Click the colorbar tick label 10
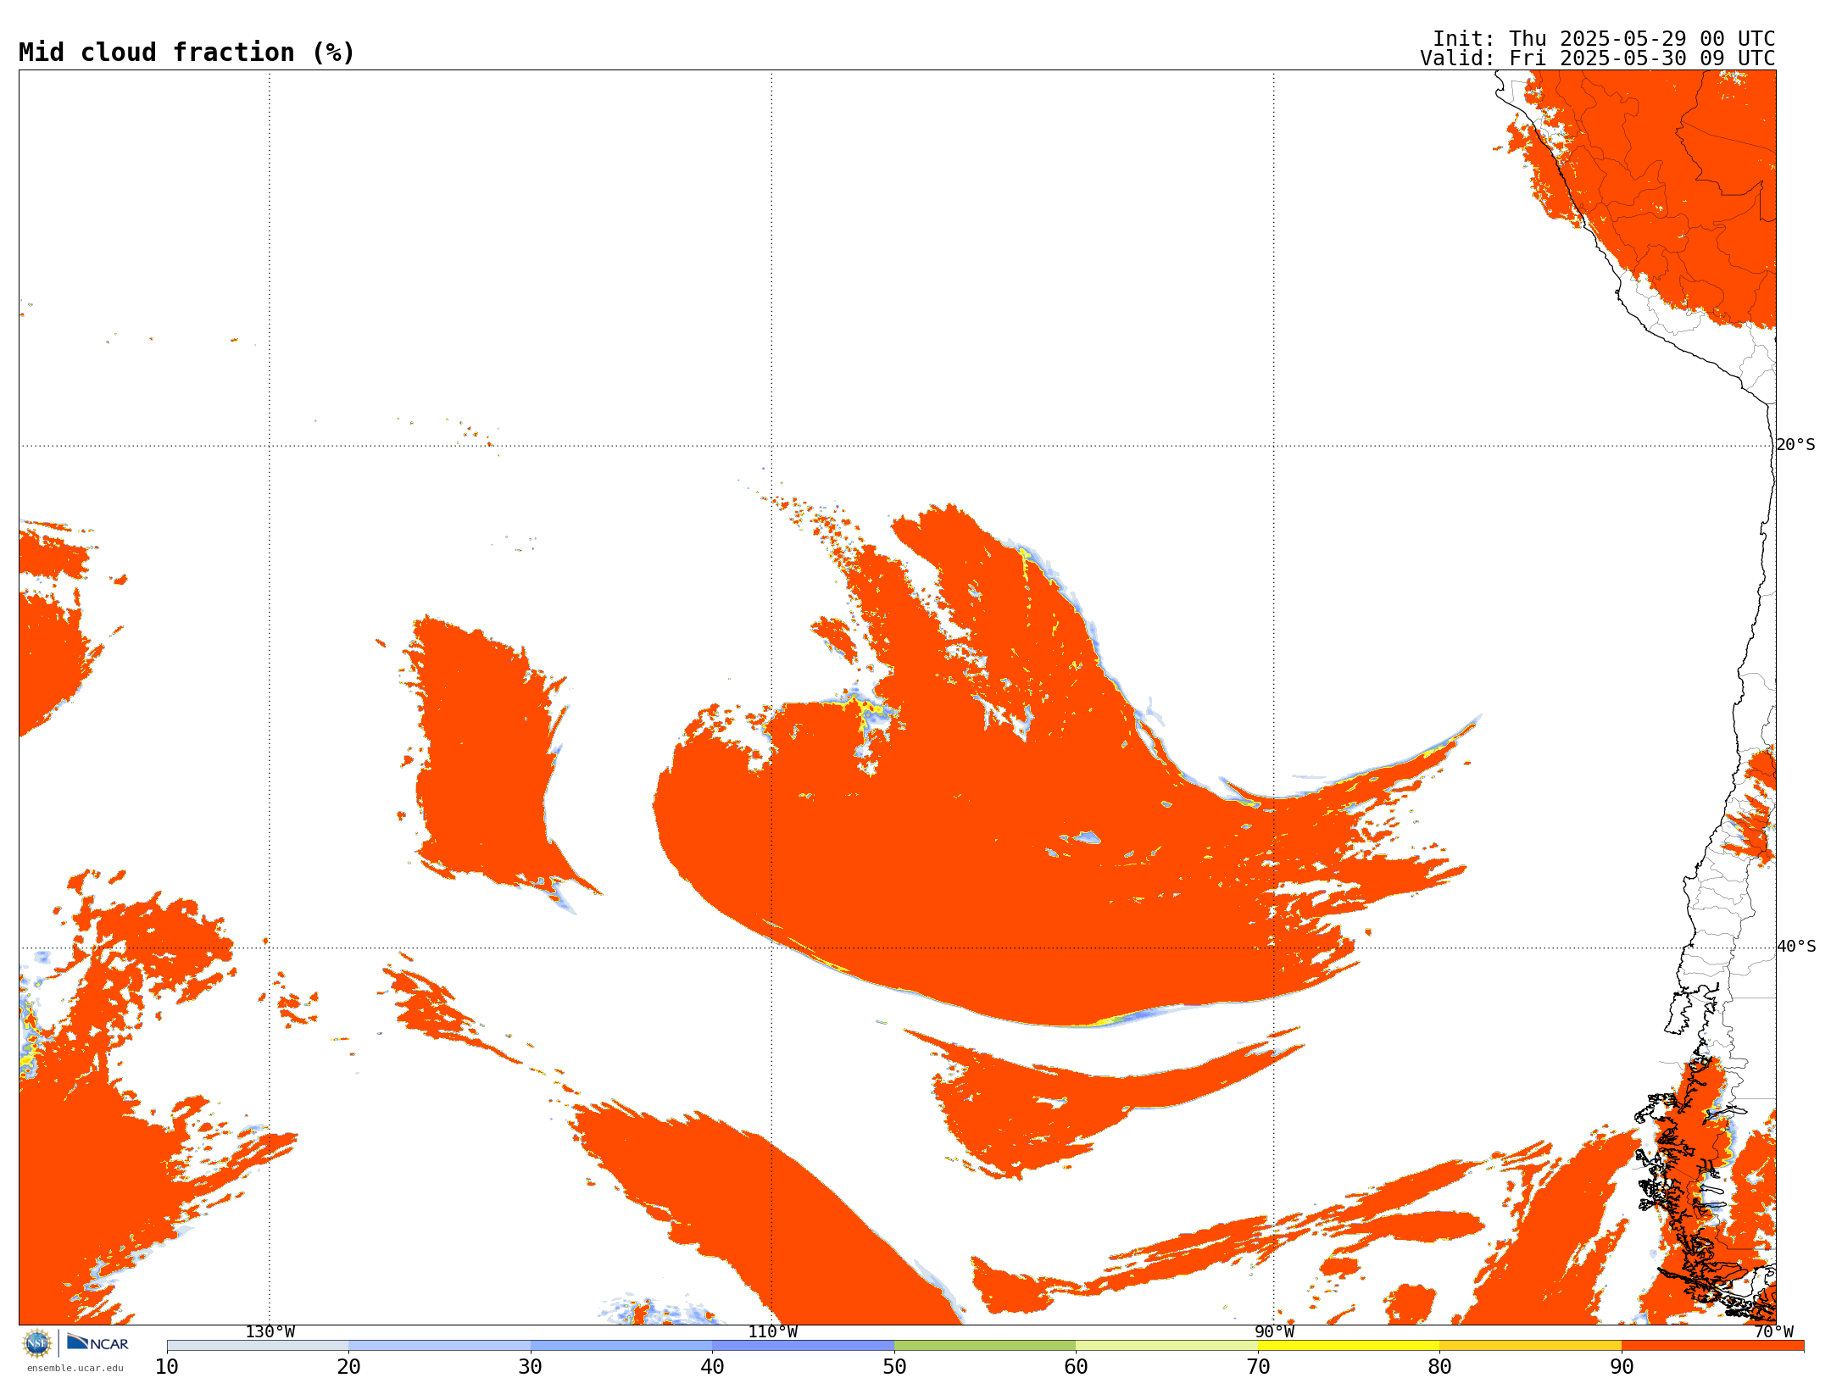Viewport: 1831px width, 1378px height. 167,1367
